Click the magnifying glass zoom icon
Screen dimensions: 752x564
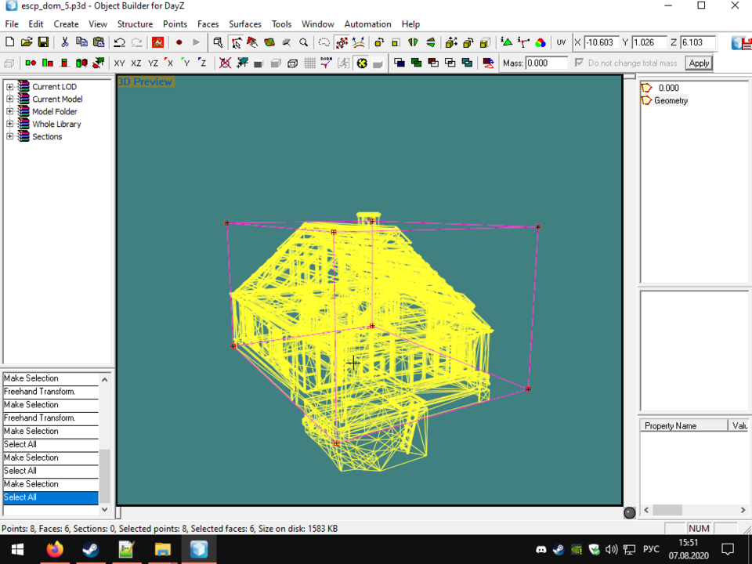point(303,42)
